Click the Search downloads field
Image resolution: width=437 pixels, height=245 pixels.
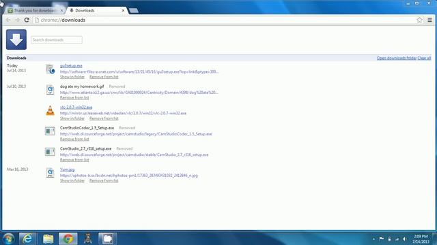coord(57,39)
